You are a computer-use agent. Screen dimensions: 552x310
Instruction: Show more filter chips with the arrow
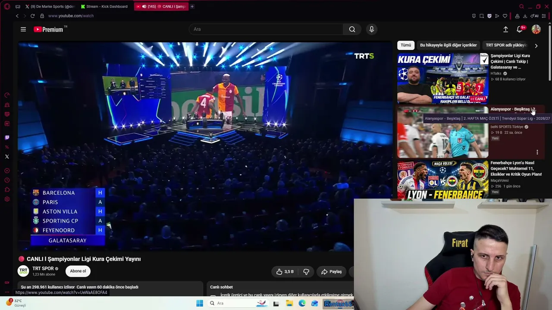pyautogui.click(x=536, y=45)
